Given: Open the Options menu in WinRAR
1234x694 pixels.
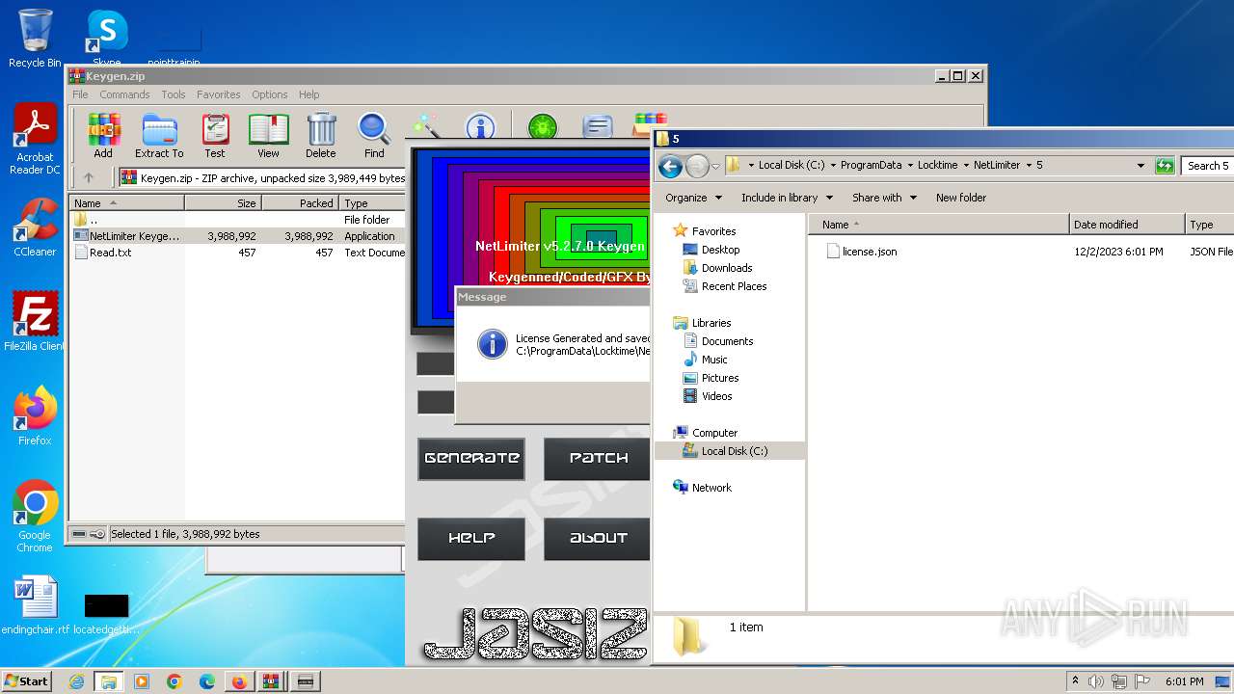Looking at the screenshot, I should coord(270,94).
